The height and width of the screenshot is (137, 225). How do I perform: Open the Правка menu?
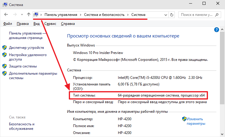tap(23, 24)
